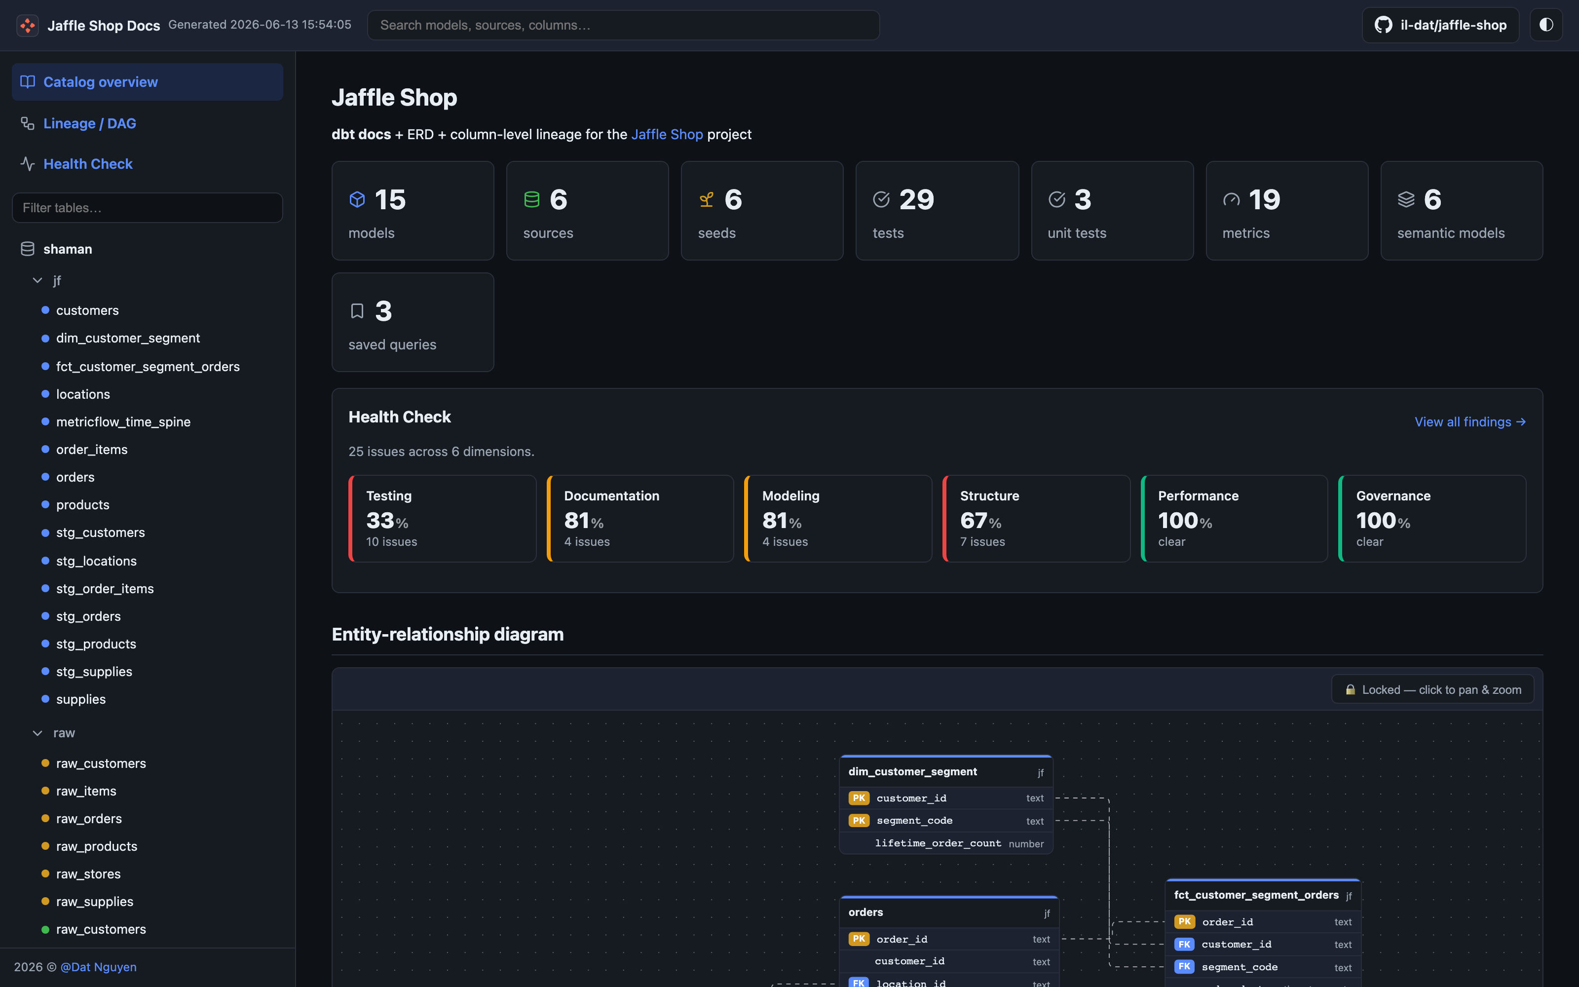
Task: Open the Structure 67% health card
Action: click(1036, 518)
